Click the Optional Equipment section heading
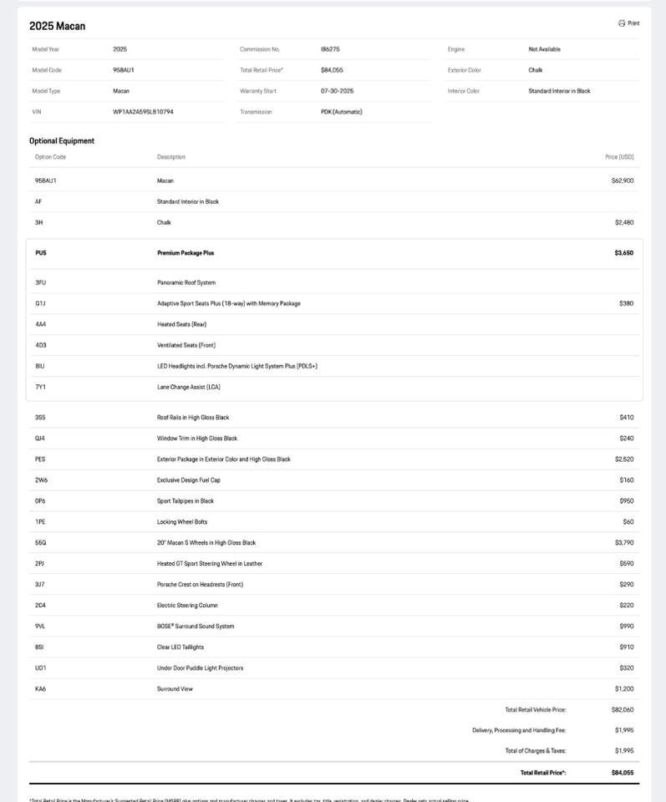The height and width of the screenshot is (802, 666). (62, 141)
